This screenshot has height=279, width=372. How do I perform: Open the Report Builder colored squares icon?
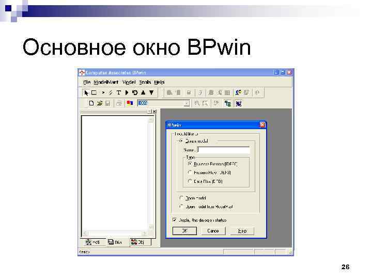(x=130, y=103)
